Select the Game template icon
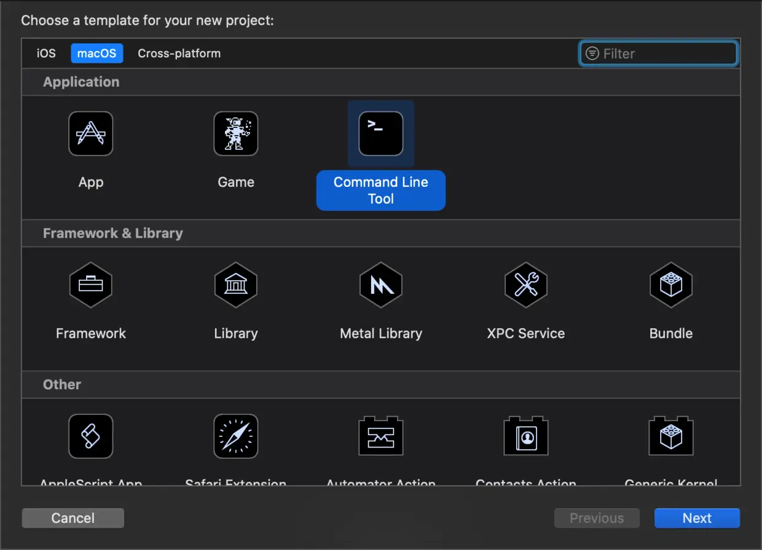 point(235,133)
